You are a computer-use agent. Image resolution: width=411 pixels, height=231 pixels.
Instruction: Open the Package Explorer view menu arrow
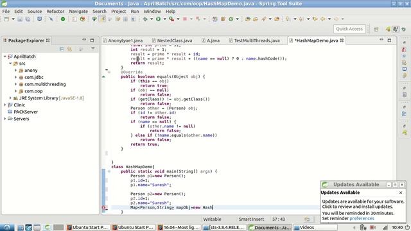click(x=92, y=49)
